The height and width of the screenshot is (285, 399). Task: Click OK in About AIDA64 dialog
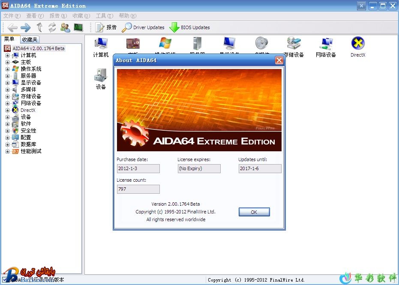254,212
